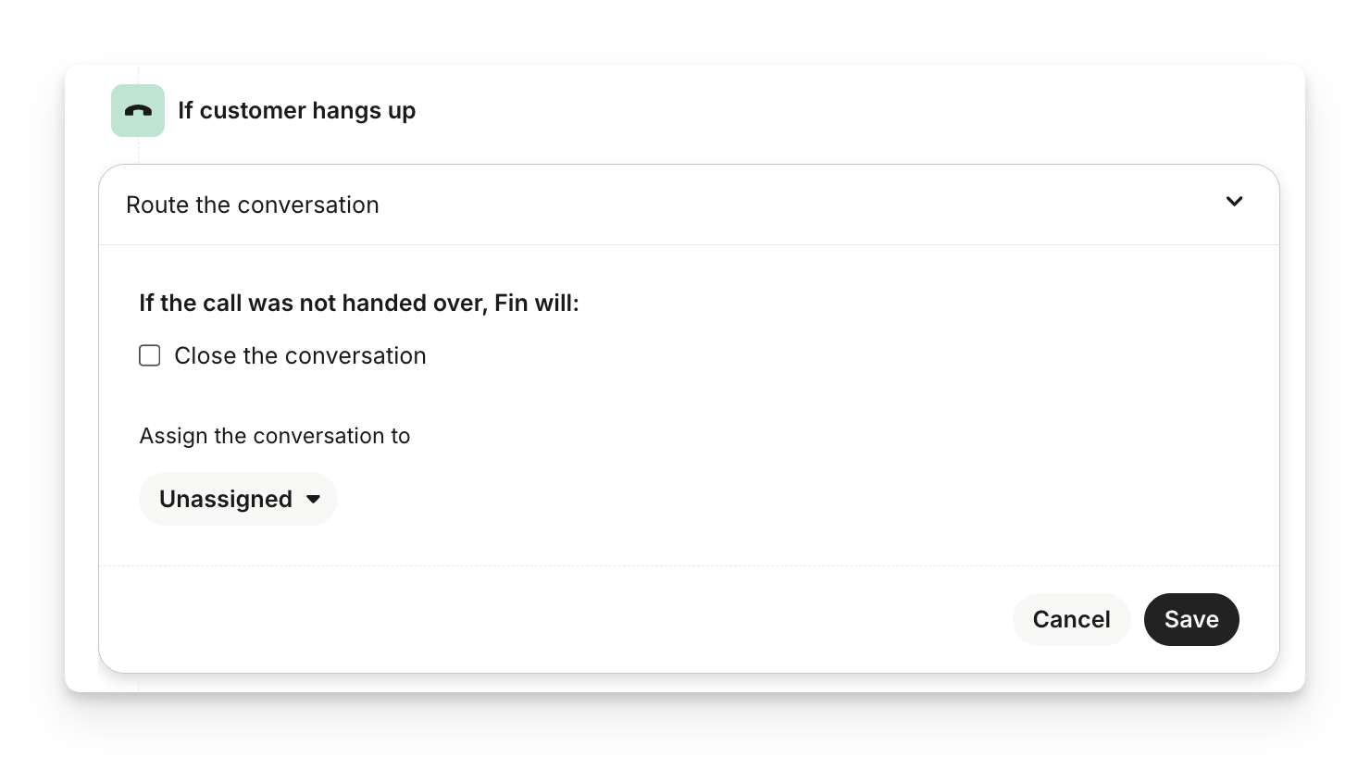Open the Unassigned assignee dropdown
1370x757 pixels.
238,500
